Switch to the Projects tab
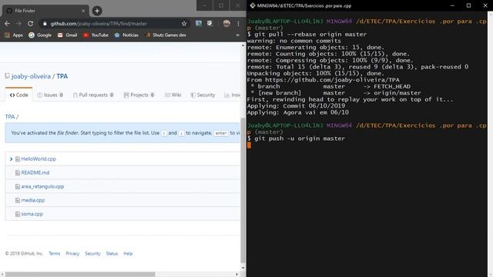 (x=139, y=95)
